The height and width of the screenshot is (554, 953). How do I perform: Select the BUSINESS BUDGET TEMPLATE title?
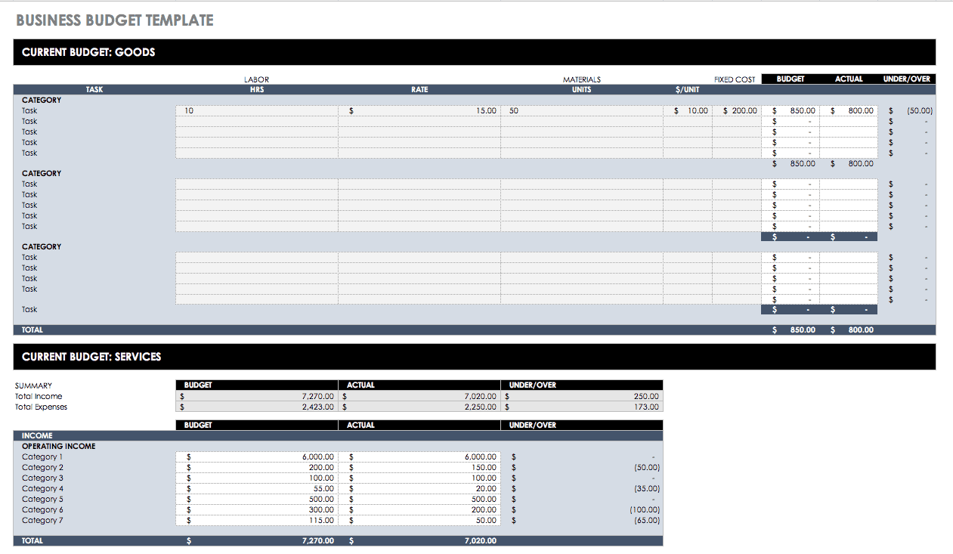pos(115,20)
